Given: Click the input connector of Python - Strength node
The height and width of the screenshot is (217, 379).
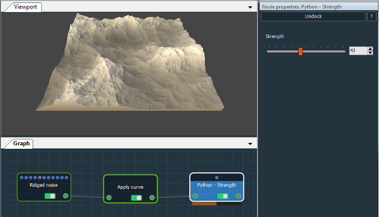Looking at the screenshot, I should 195,196.
